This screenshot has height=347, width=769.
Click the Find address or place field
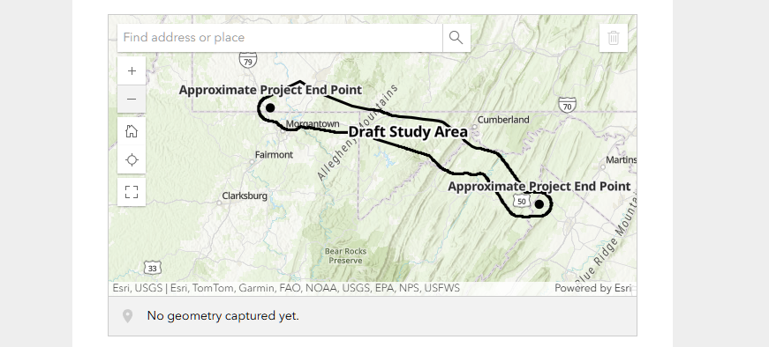[x=280, y=38]
